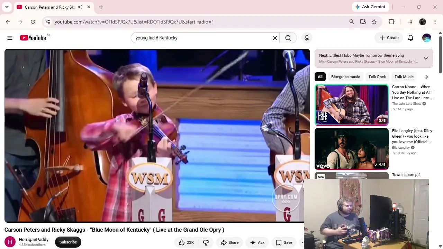View site information icon in address bar
443x249 pixels.
click(47, 22)
